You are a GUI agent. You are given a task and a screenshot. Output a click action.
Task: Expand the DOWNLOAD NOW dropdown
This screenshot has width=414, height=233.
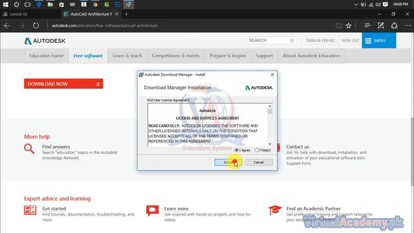[63, 83]
